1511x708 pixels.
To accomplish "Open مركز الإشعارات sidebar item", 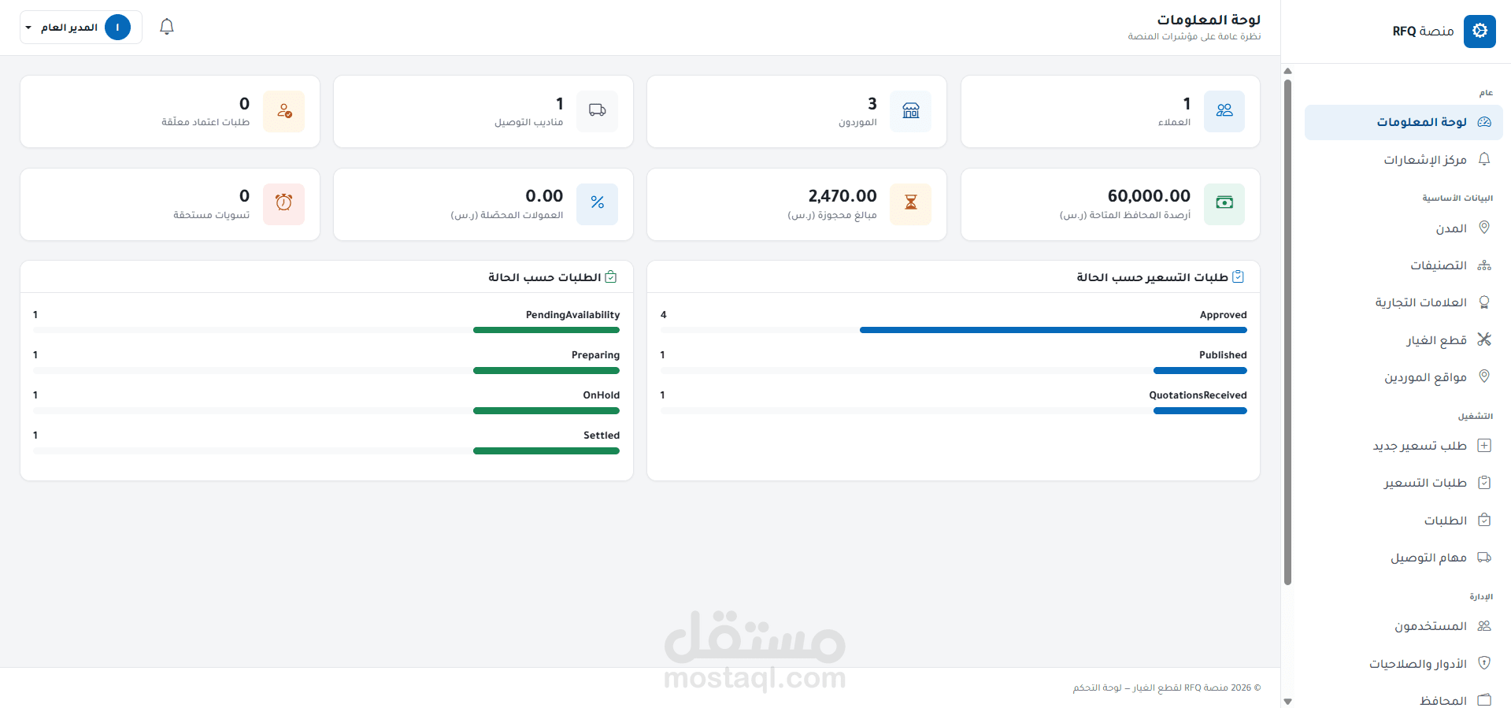I will point(1403,160).
